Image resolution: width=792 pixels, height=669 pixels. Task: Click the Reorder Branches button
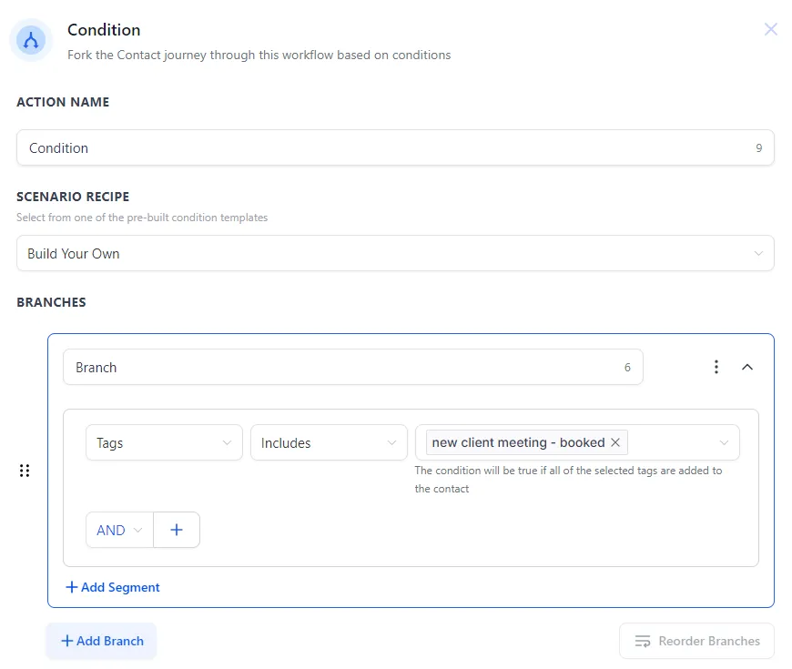coord(696,641)
